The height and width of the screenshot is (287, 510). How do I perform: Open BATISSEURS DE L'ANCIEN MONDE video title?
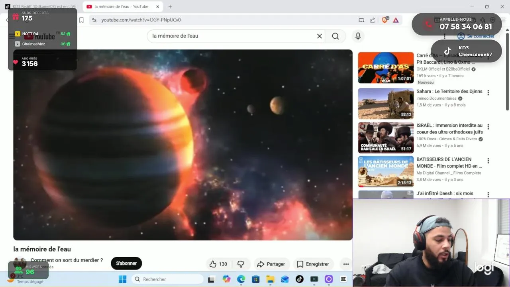pyautogui.click(x=449, y=163)
